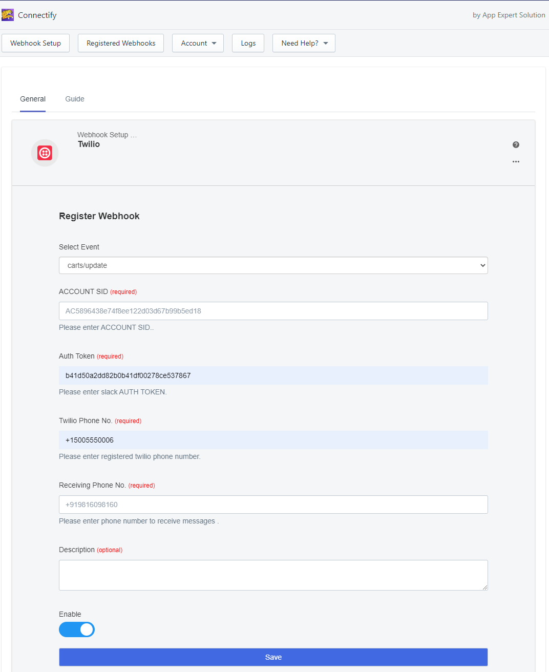Open the Need Help? dropdown
549x672 pixels.
(304, 43)
